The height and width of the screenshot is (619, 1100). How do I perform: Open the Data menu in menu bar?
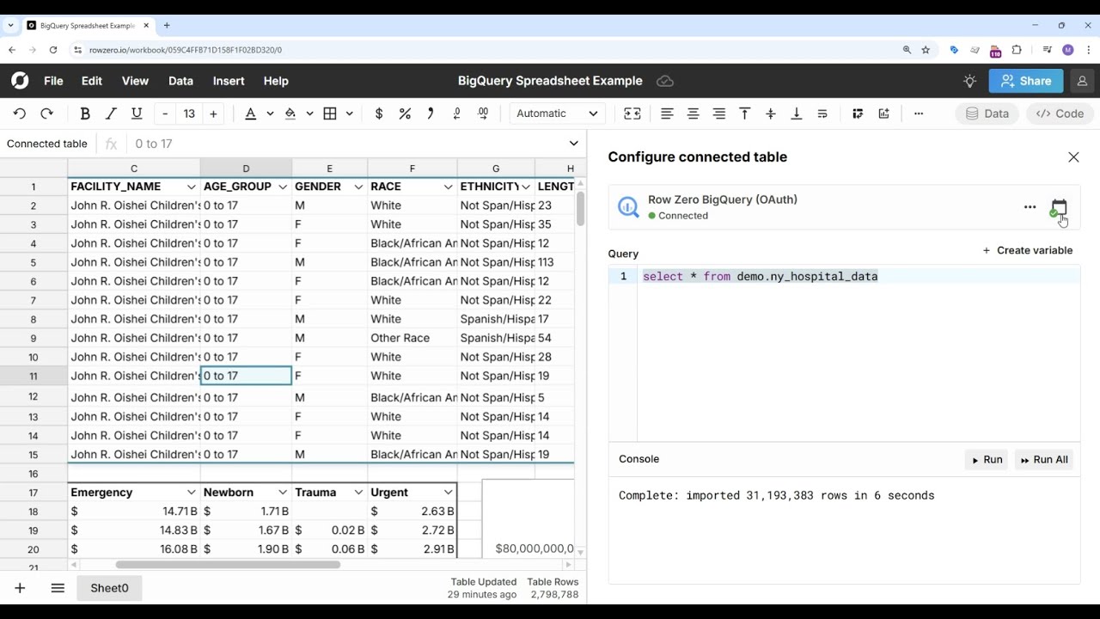pyautogui.click(x=180, y=81)
